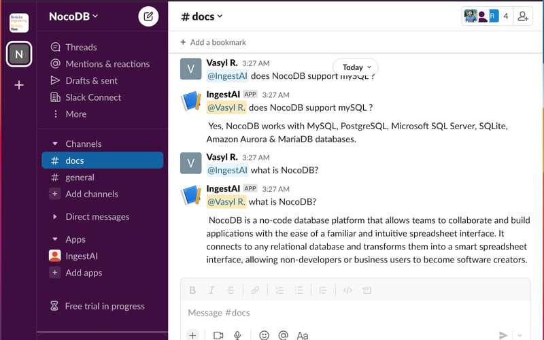Image resolution: width=544 pixels, height=340 pixels.
Task: Open the add people icon in header
Action: tap(523, 16)
